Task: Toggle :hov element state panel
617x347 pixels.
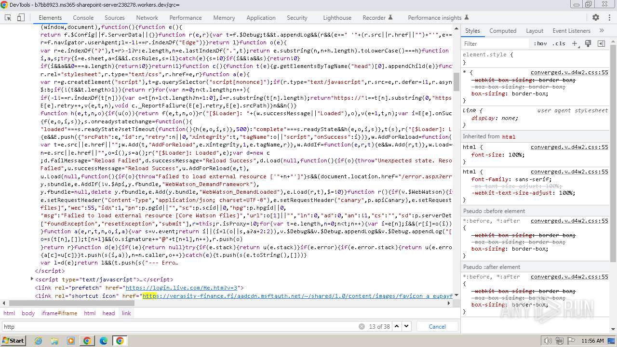Action: coord(540,43)
